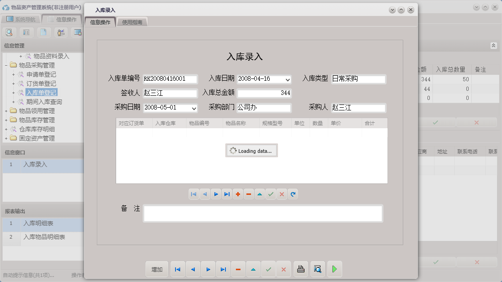Click the search/magnifier toolbar icon

(x=9, y=32)
